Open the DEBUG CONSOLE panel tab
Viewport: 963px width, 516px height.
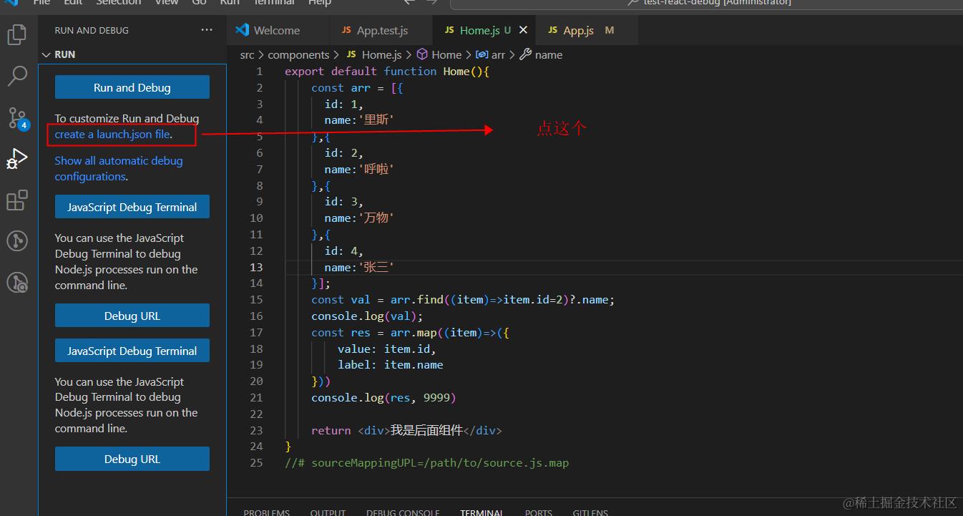pos(403,512)
